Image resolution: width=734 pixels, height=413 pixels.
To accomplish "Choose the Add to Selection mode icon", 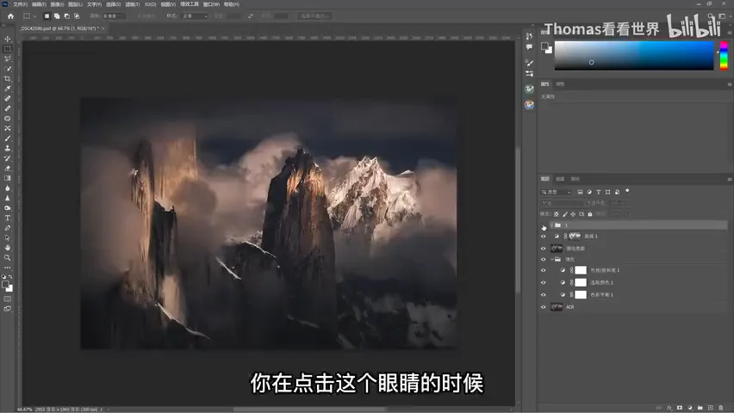I will pos(57,15).
